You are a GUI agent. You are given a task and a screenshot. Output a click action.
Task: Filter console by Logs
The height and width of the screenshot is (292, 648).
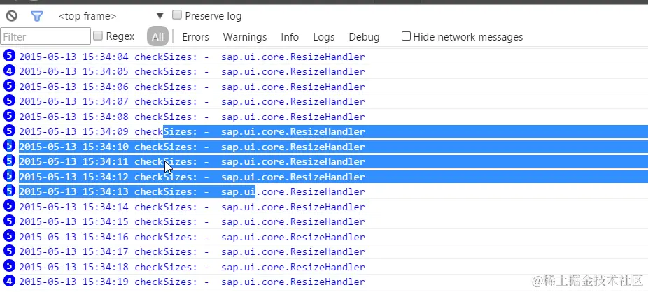[x=323, y=37]
